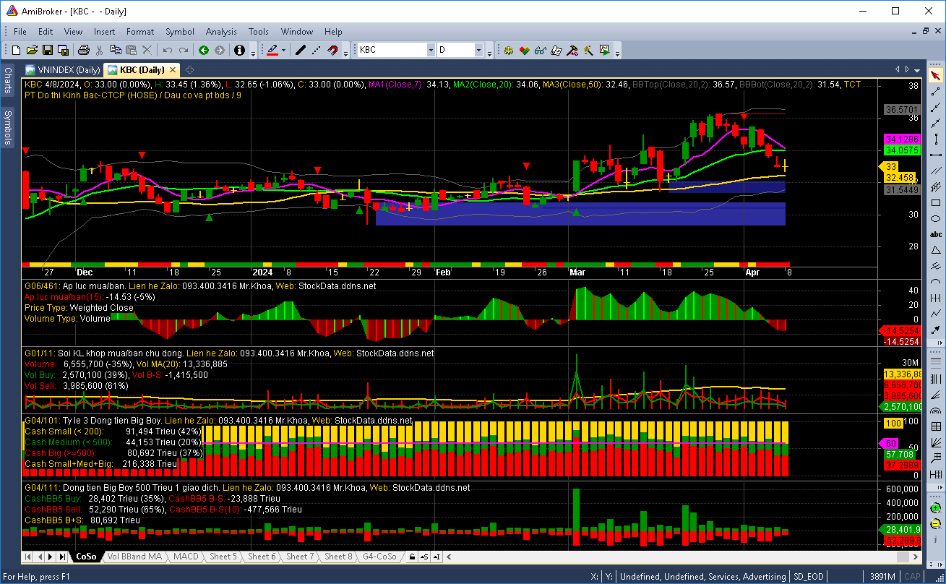
Task: Go back with the green left arrow
Action: pyautogui.click(x=204, y=50)
